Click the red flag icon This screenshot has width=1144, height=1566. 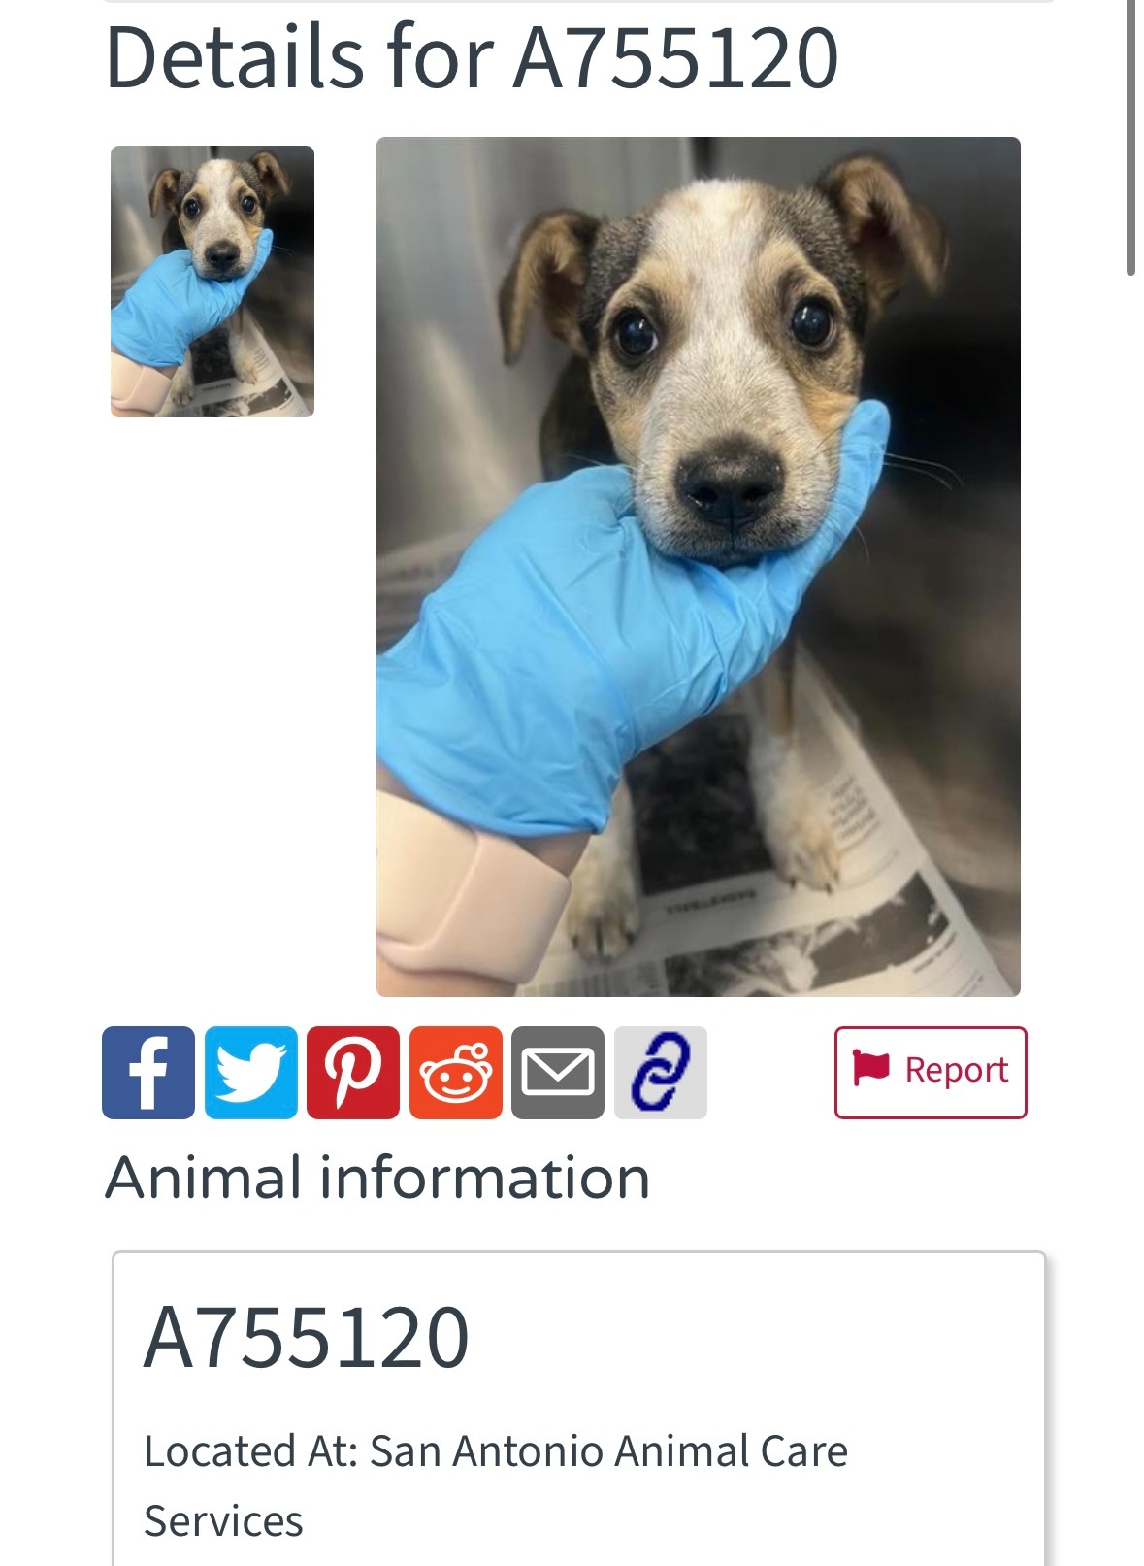[x=870, y=1068]
